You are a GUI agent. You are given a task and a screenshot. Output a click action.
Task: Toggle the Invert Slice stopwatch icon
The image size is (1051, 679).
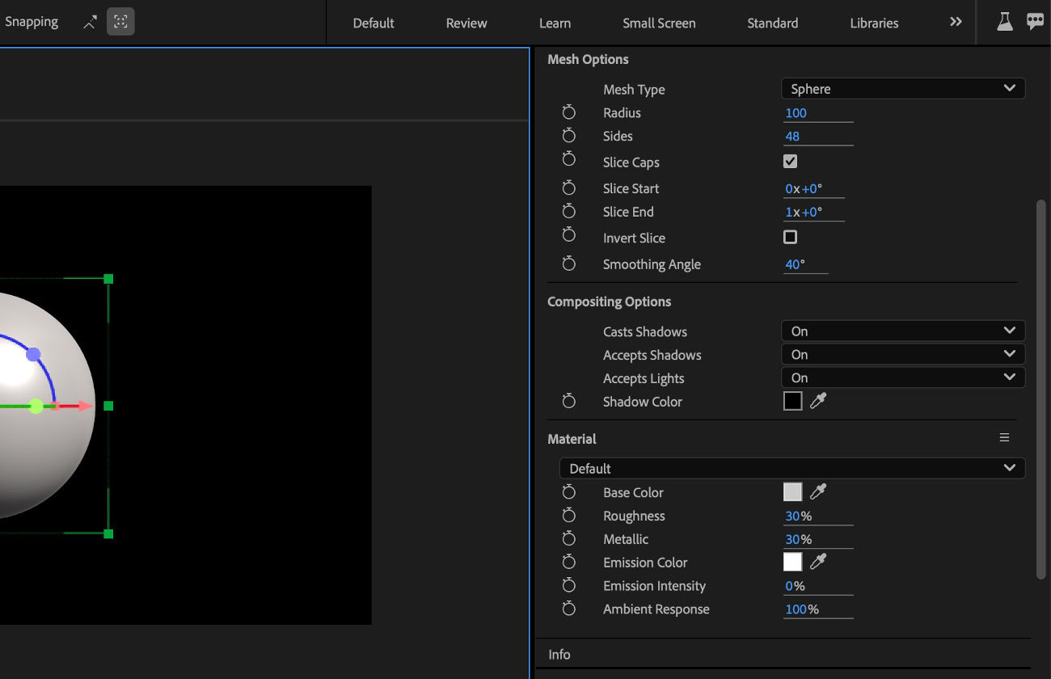click(569, 234)
